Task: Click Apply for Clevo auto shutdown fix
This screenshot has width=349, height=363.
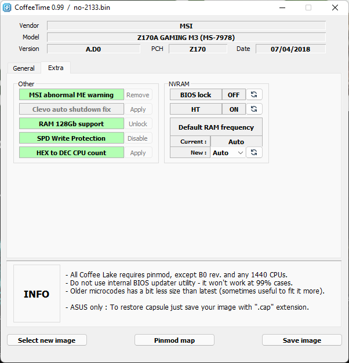Action: [138, 109]
